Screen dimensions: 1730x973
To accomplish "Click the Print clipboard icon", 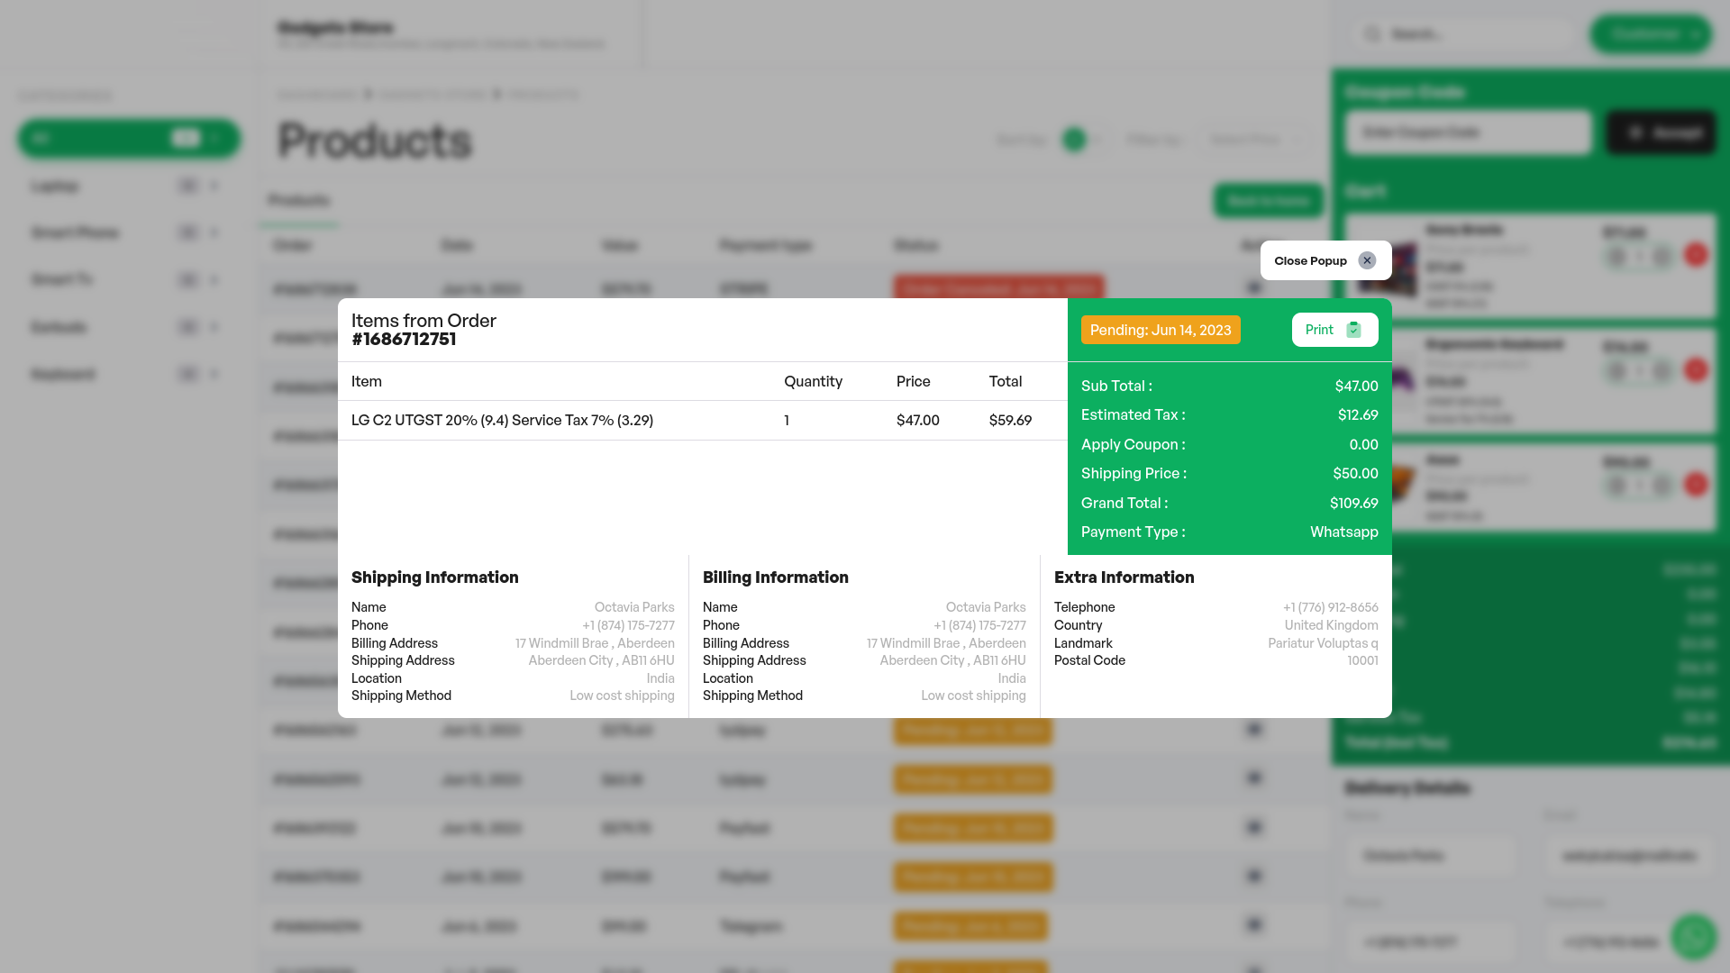I will coord(1353,330).
